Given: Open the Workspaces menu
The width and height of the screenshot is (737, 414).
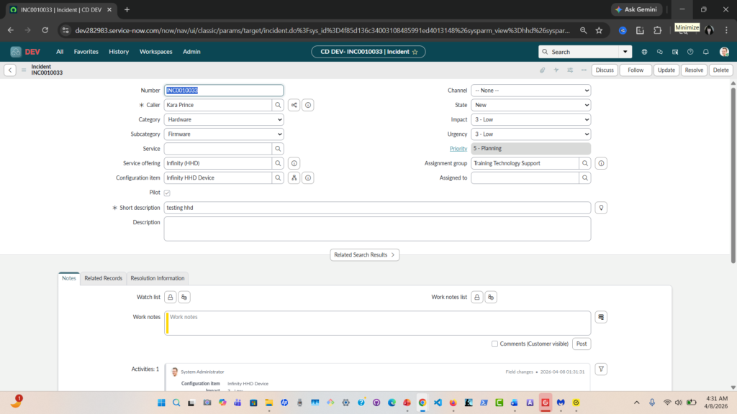Looking at the screenshot, I should 155,52.
